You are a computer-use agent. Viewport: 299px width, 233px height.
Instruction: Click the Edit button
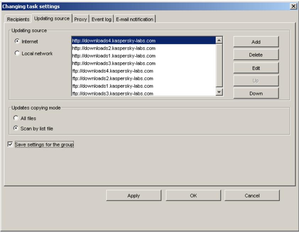(x=256, y=68)
